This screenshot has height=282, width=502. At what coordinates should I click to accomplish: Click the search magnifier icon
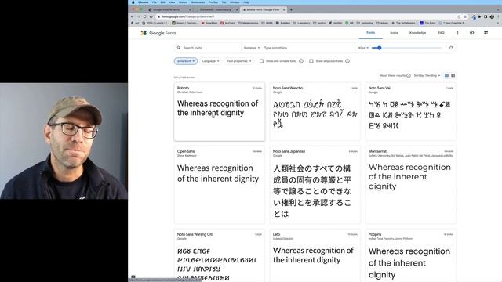tap(179, 48)
